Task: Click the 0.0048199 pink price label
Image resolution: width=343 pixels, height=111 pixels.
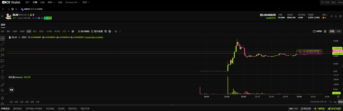Action: click(x=338, y=51)
